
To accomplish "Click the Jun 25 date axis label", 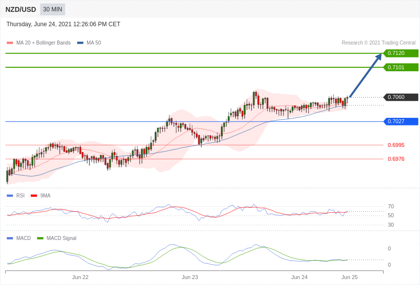I will point(349,277).
